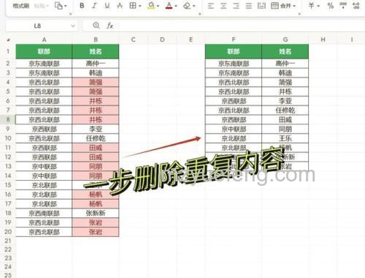Open the copy options dropdown arrow

[66, 6]
